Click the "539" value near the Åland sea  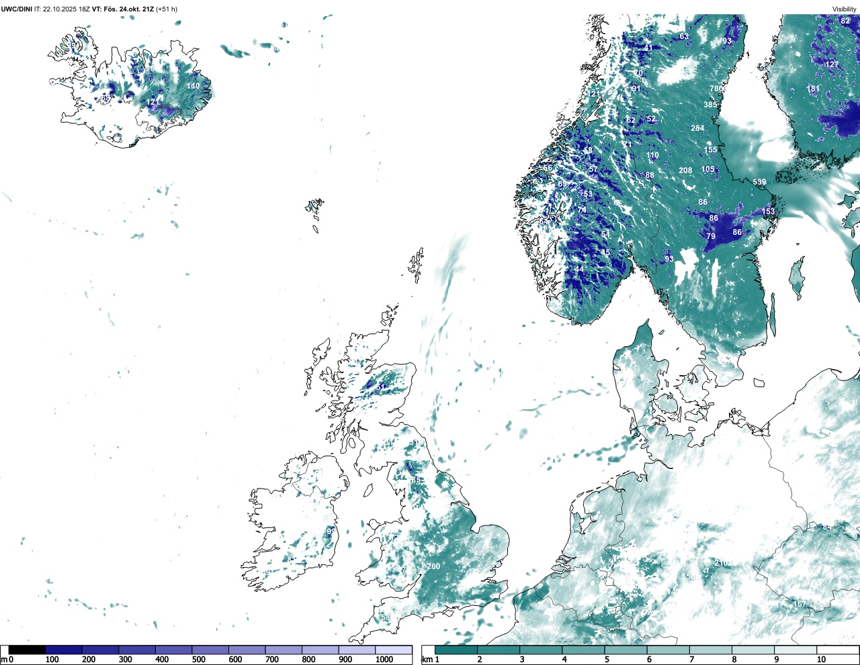point(759,182)
